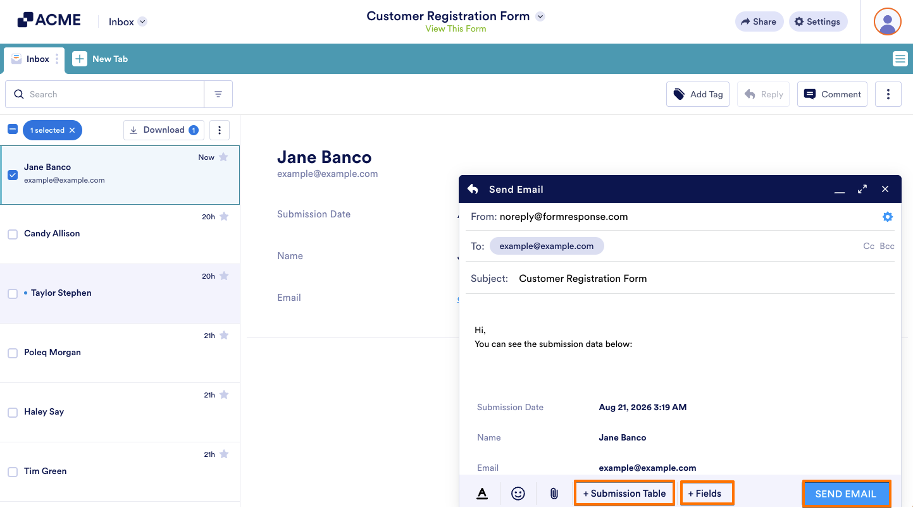913x510 pixels.
Task: Attach a file with the paperclip
Action: [554, 494]
